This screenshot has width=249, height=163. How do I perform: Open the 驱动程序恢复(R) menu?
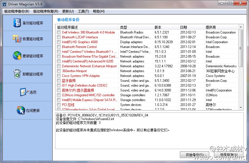tap(46, 11)
